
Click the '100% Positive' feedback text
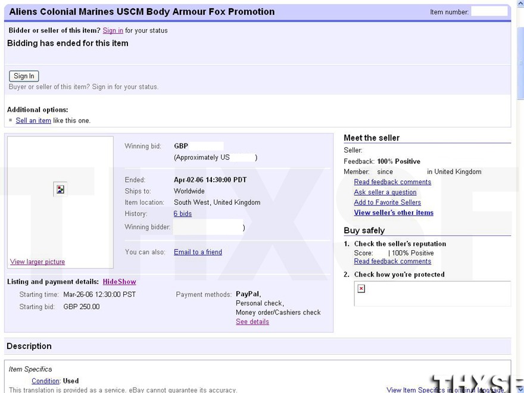[x=399, y=161]
